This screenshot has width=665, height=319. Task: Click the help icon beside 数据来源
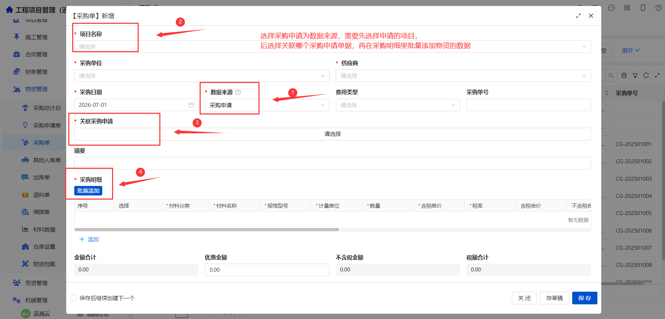coord(238,92)
